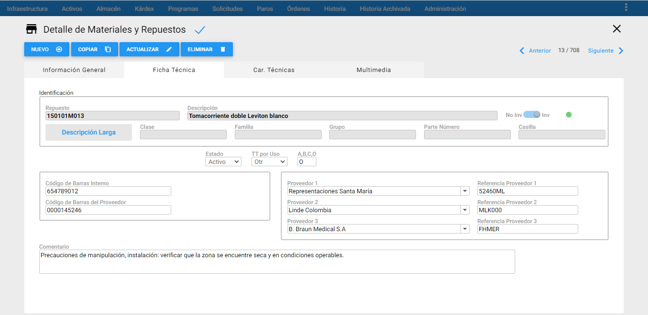Select the Ficha Técnica tab
Screen dimensions: 648x315
174,70
